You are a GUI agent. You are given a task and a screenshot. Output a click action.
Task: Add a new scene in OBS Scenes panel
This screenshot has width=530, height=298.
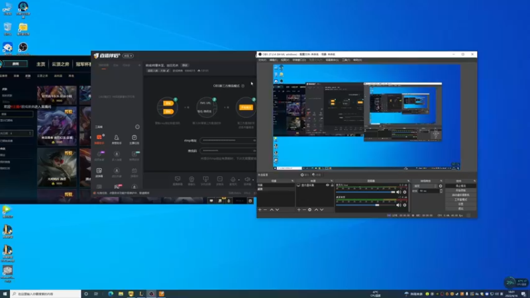point(260,210)
